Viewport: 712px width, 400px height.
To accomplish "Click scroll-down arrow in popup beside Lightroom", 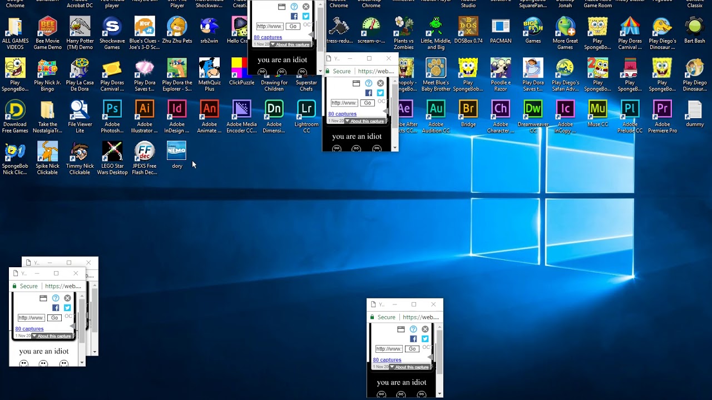I will tap(395, 148).
